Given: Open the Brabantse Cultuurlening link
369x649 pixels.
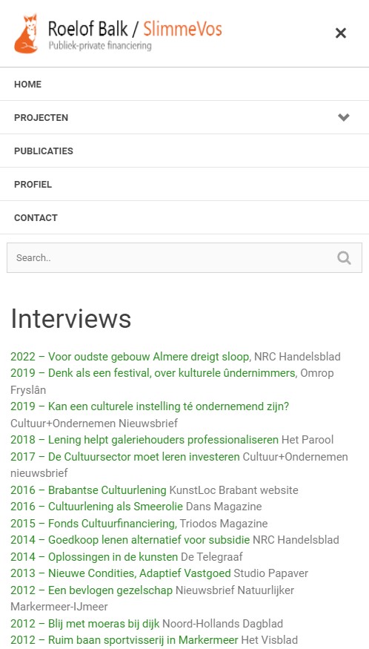Looking at the screenshot, I should coord(88,490).
